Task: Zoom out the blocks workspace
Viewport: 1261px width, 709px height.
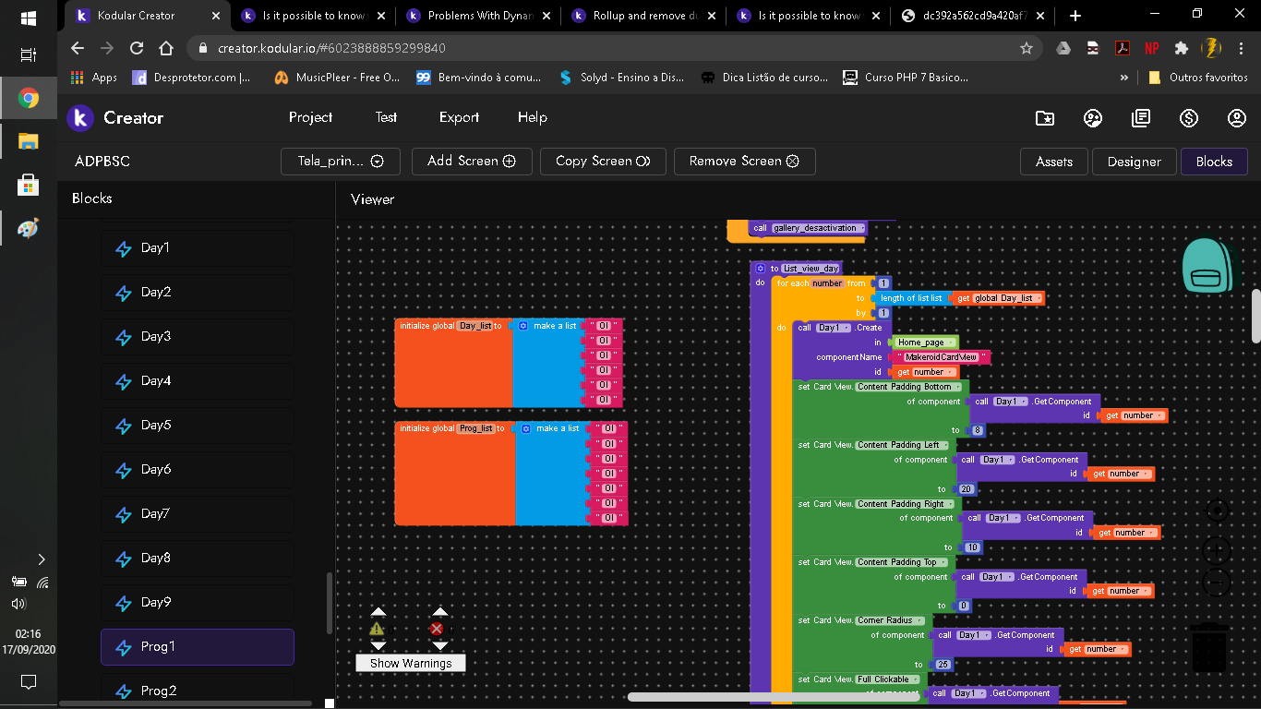Action: [x=1217, y=583]
